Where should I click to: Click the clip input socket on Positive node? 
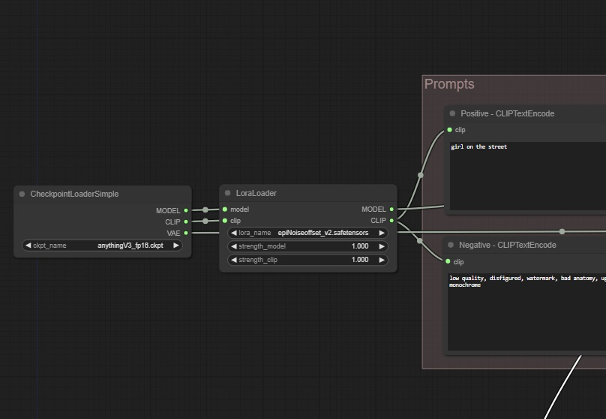pos(449,130)
